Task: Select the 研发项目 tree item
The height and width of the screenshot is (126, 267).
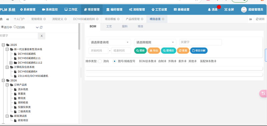Action: (x=23, y=120)
